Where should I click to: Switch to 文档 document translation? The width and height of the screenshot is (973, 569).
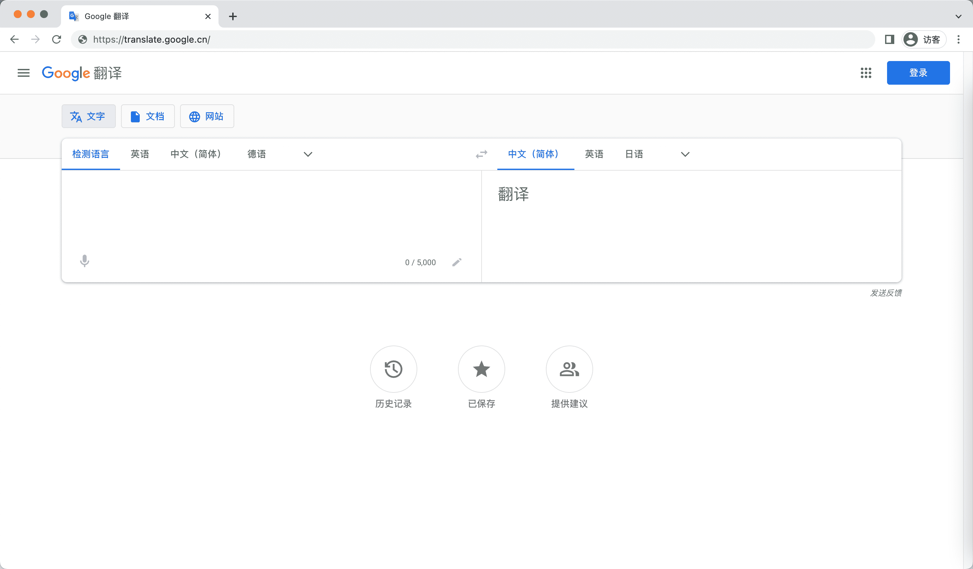click(x=148, y=116)
